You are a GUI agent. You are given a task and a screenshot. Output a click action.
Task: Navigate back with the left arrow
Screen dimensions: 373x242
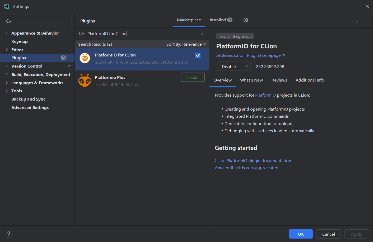(x=358, y=22)
